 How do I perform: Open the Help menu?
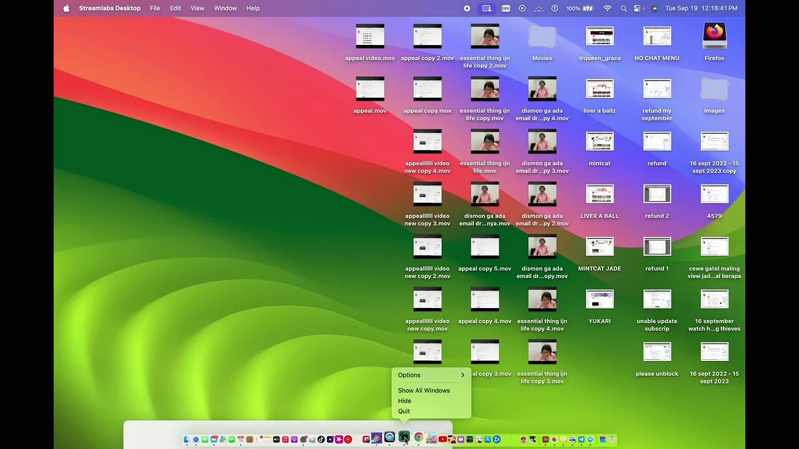click(253, 8)
